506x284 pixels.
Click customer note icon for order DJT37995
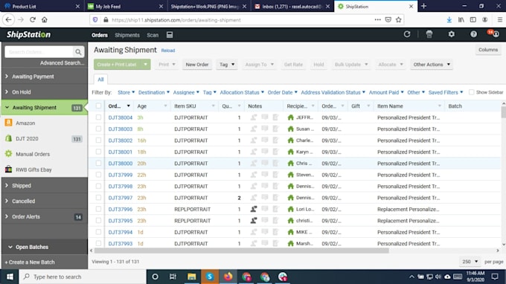(254, 221)
